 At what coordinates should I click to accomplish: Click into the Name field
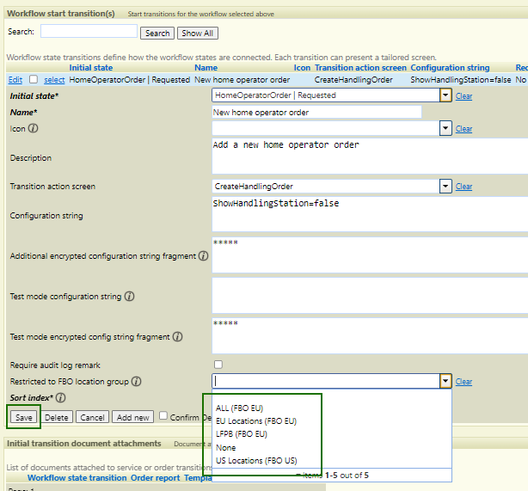[x=316, y=112]
